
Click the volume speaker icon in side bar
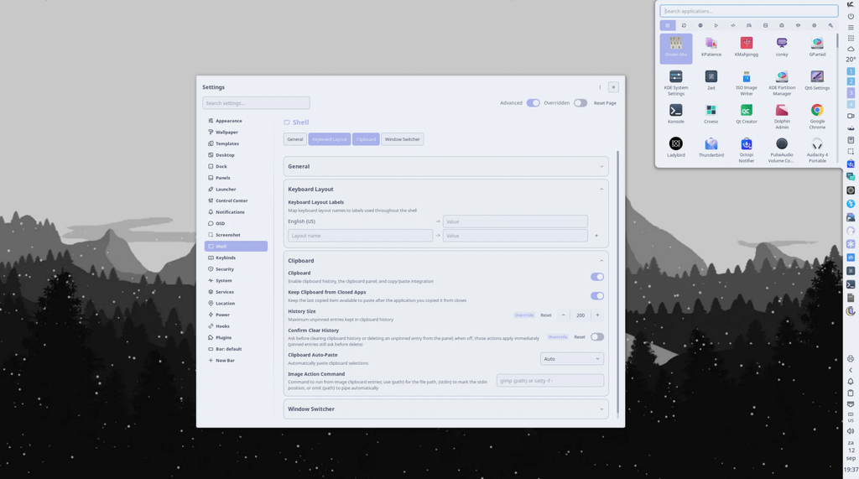(851, 431)
